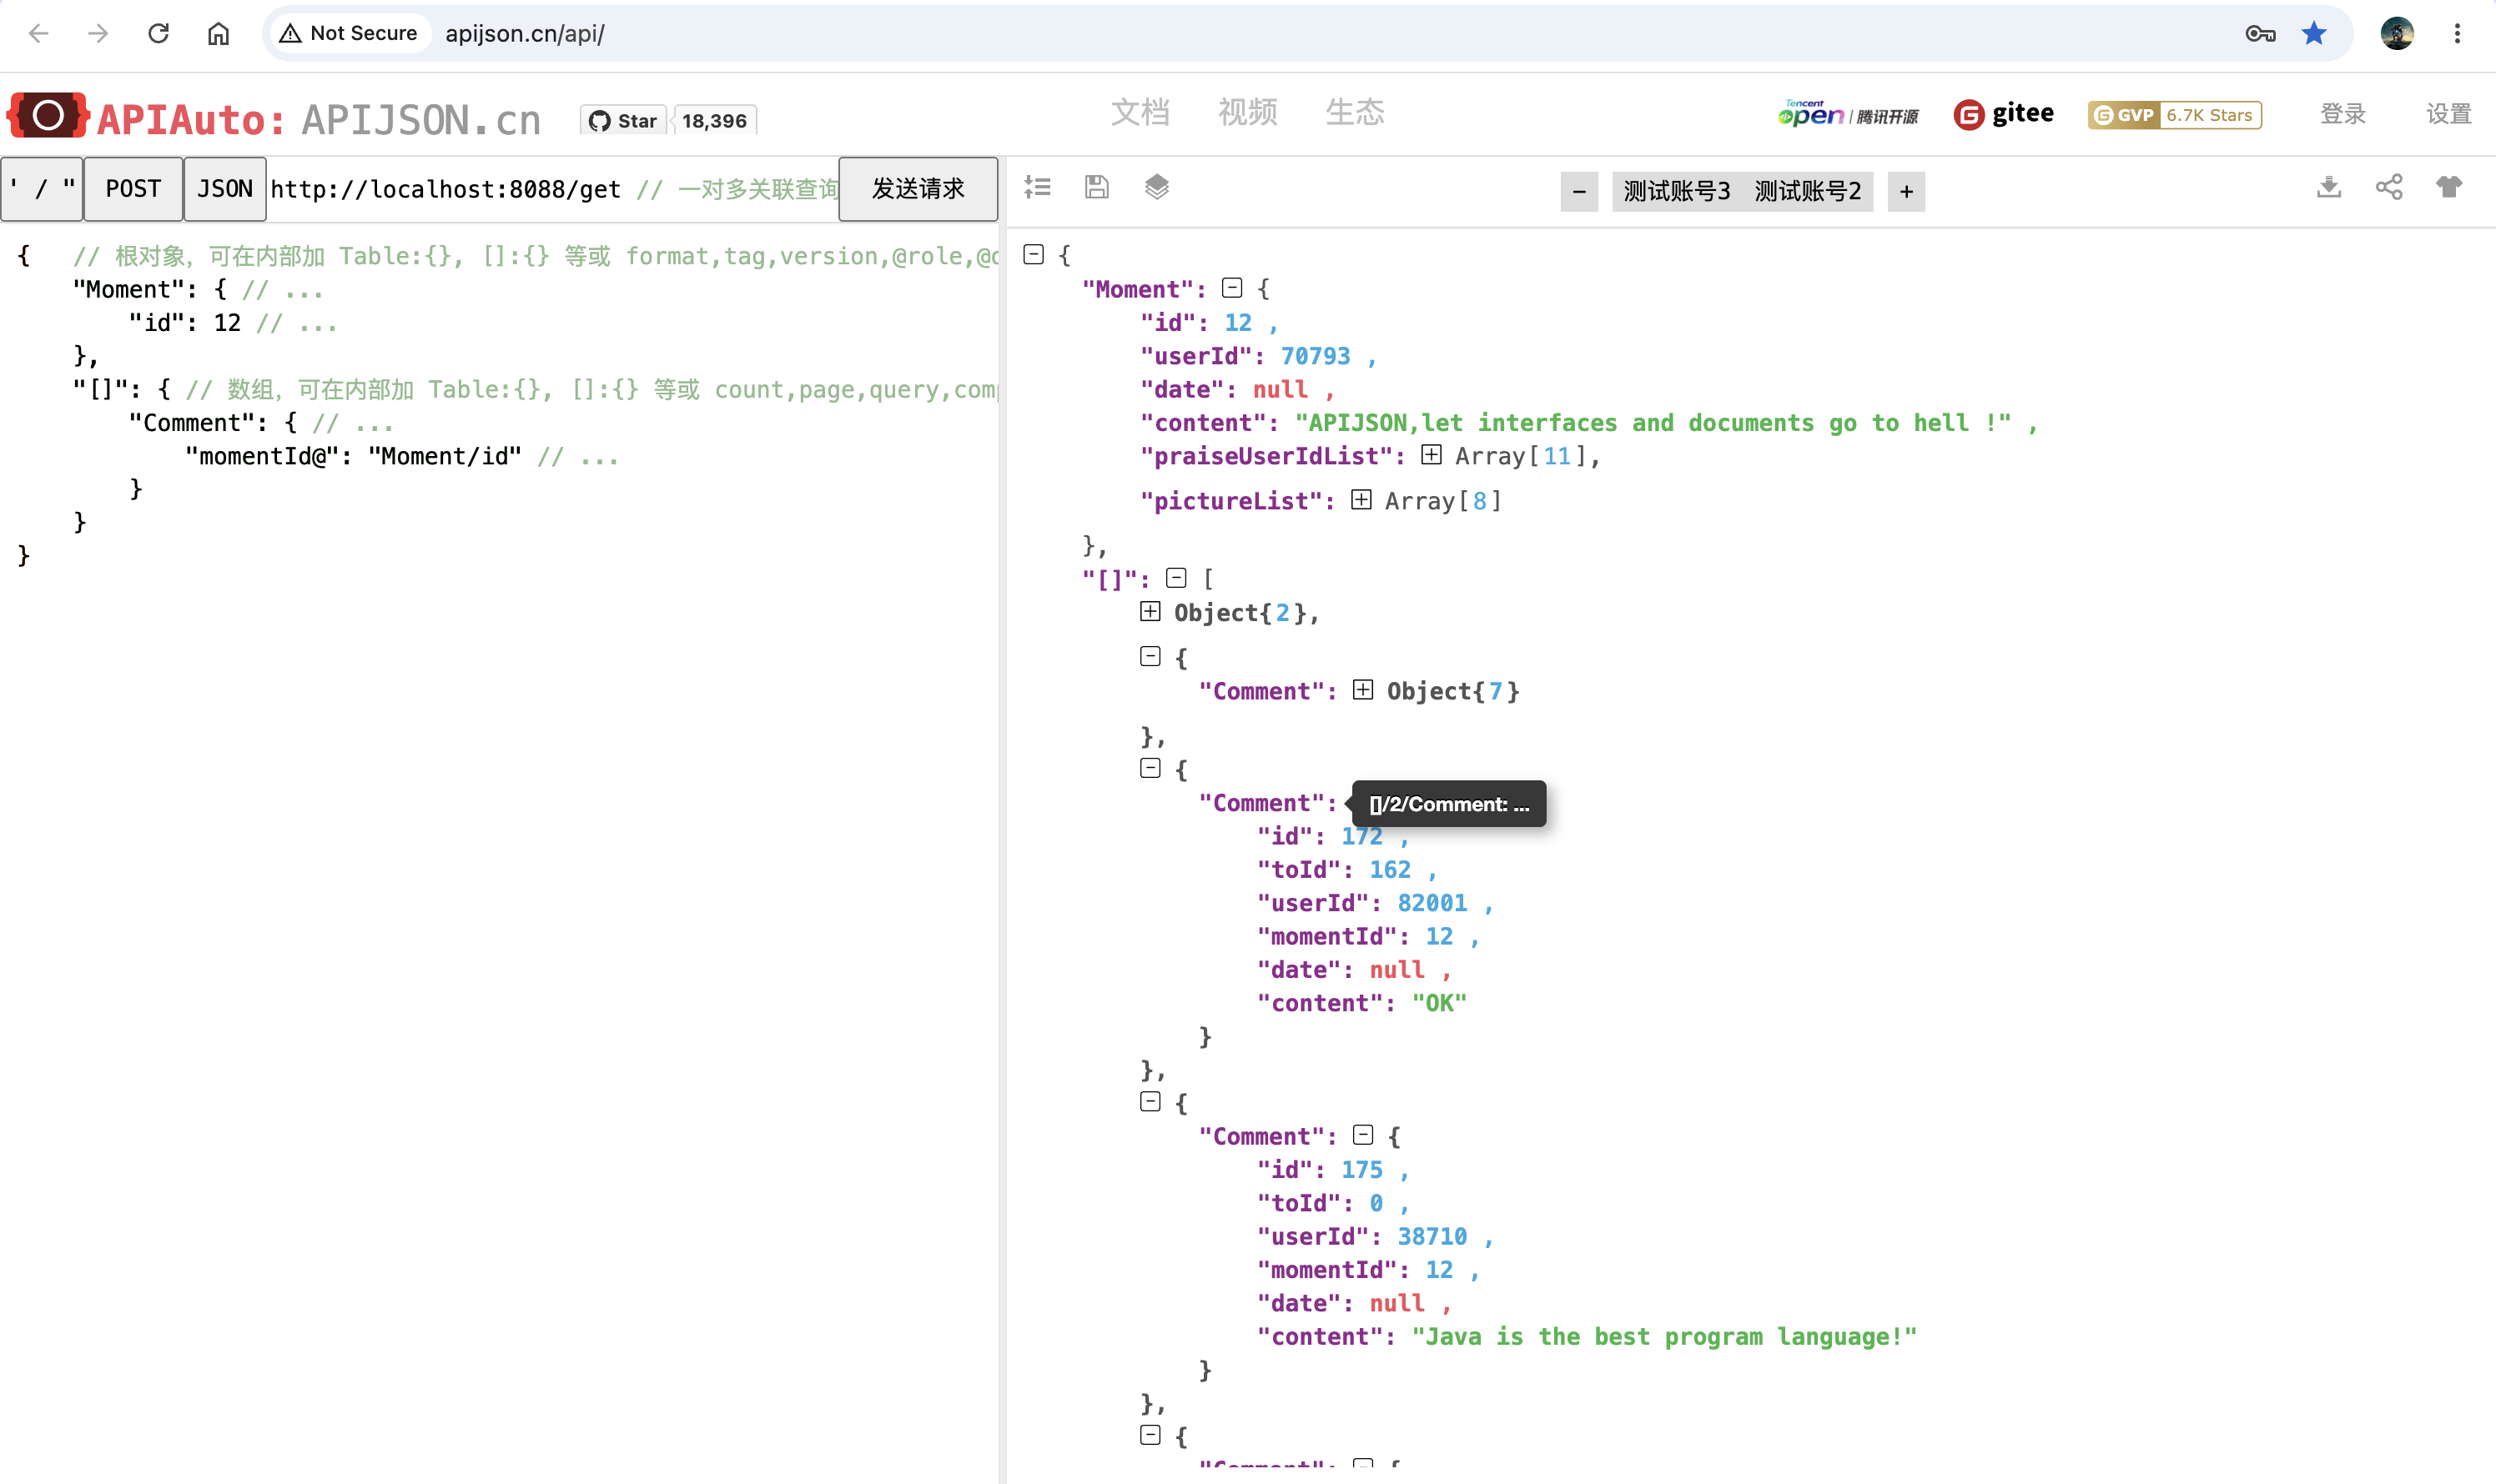The height and width of the screenshot is (1484, 2496).
Task: Click the APIJSON.cn title text
Action: pyautogui.click(x=420, y=119)
